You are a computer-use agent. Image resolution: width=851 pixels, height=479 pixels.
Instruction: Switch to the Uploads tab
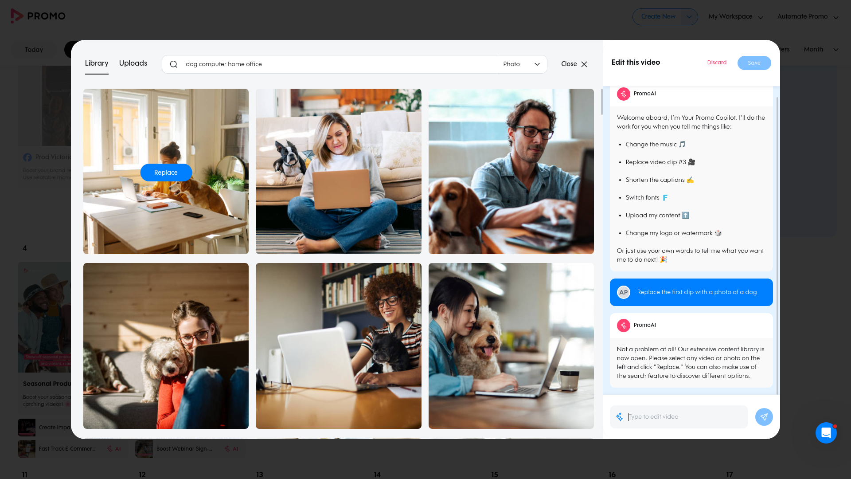coord(133,63)
